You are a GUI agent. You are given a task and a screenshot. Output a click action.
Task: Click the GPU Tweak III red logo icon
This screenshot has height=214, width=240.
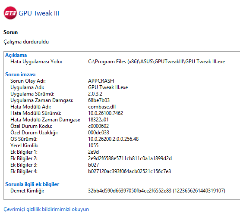click(x=10, y=13)
